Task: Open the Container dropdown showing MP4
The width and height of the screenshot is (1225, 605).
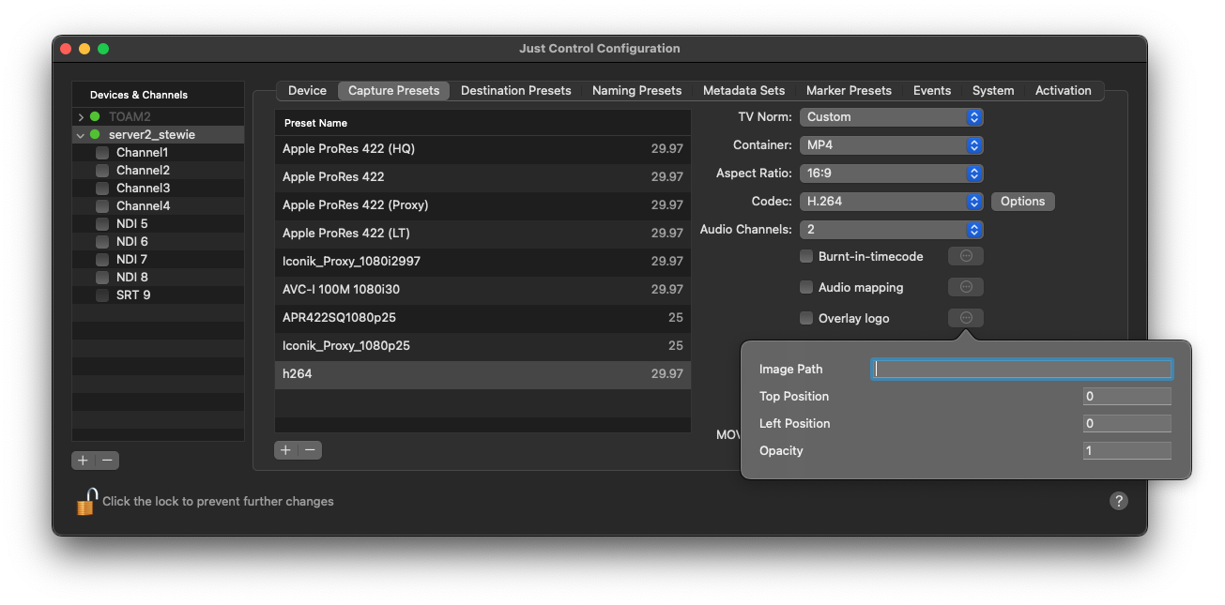Action: (x=891, y=145)
